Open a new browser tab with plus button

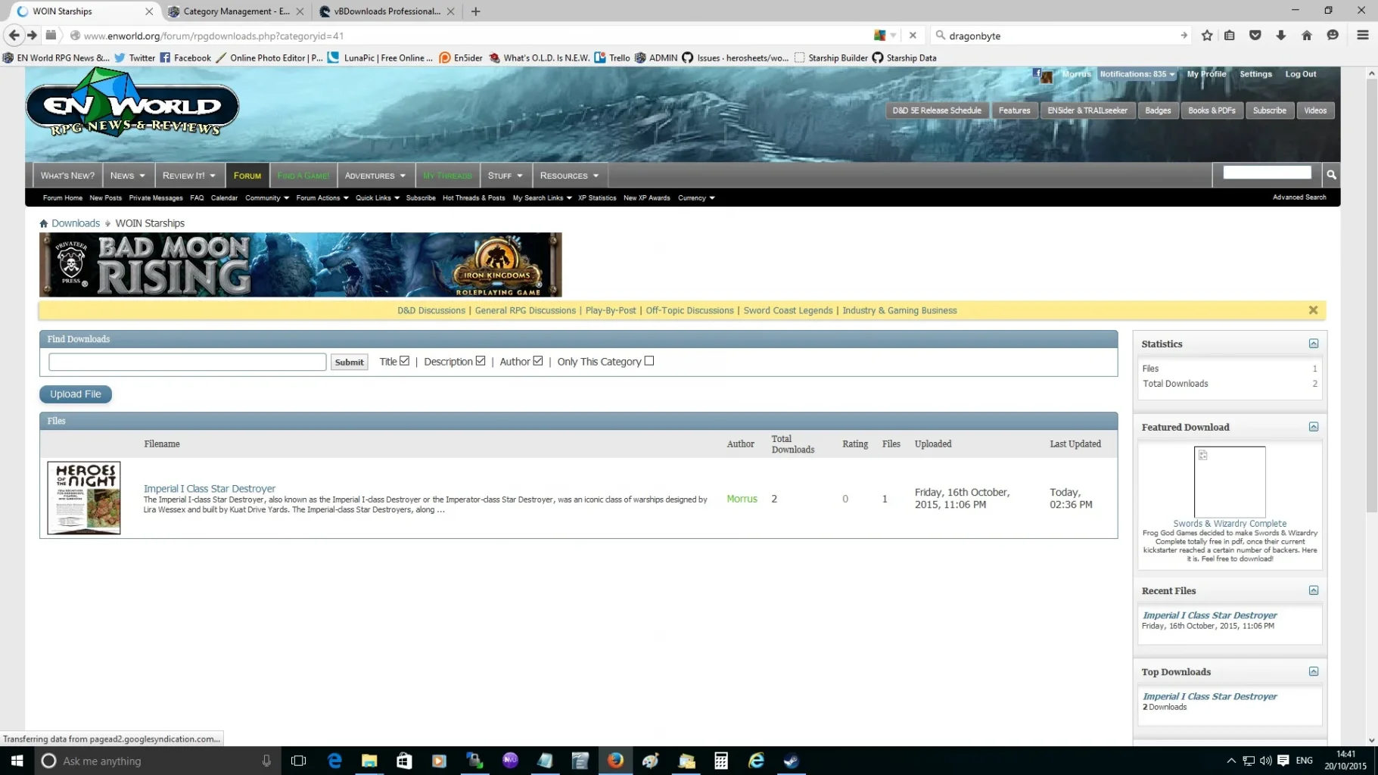[x=475, y=11]
